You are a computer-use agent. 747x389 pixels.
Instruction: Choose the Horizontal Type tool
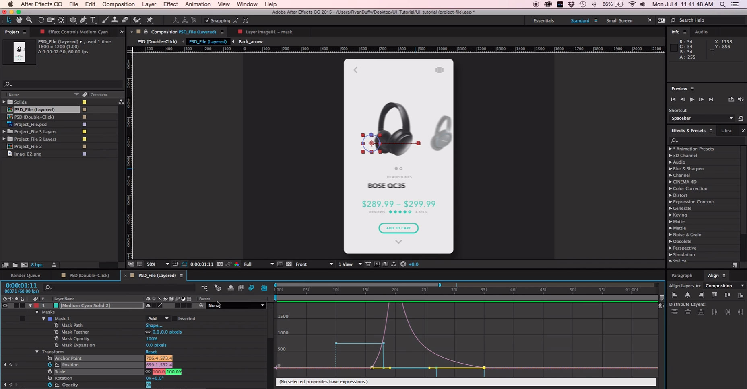click(x=93, y=20)
